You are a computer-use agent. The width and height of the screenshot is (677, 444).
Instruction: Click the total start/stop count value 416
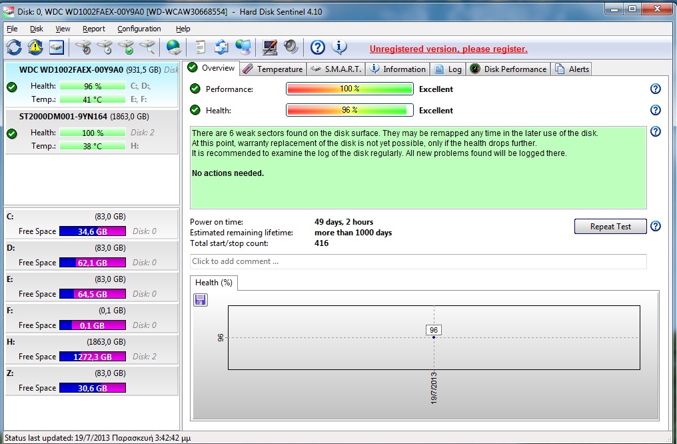tap(321, 243)
